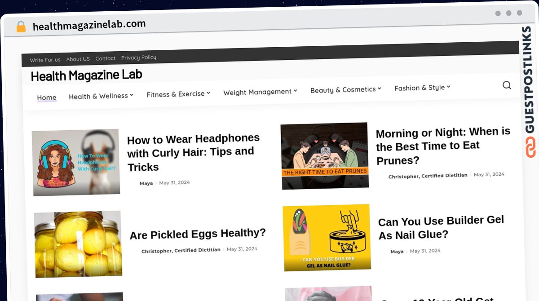Open the builder gel nail glue thumbnail

pyautogui.click(x=327, y=238)
